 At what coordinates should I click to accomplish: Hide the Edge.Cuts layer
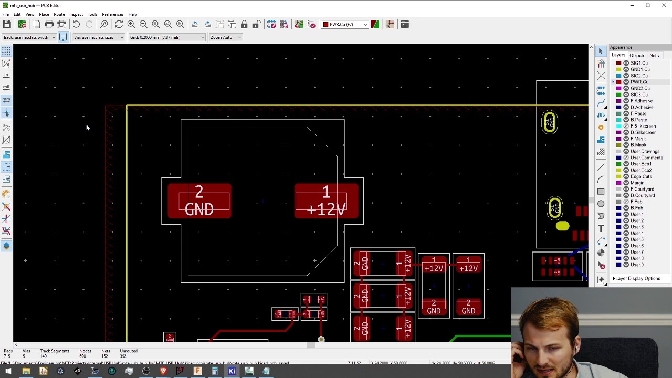(x=626, y=176)
